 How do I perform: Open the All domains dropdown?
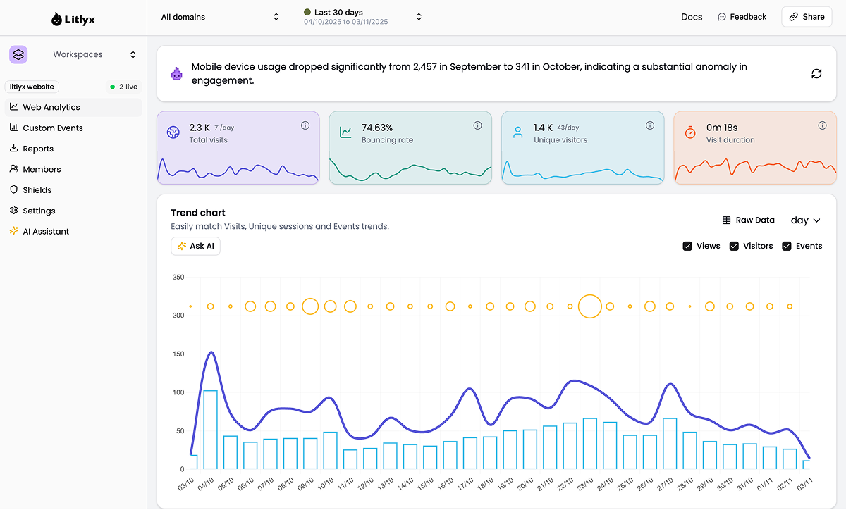[220, 16]
